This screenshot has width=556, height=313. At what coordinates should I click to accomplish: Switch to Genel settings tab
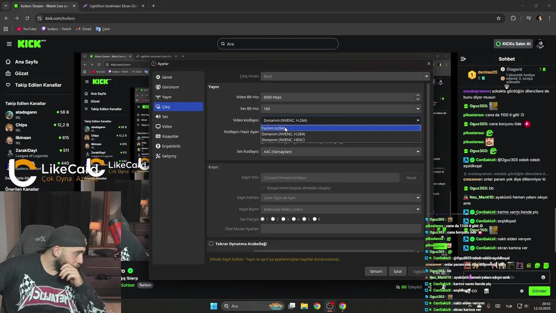(x=178, y=77)
